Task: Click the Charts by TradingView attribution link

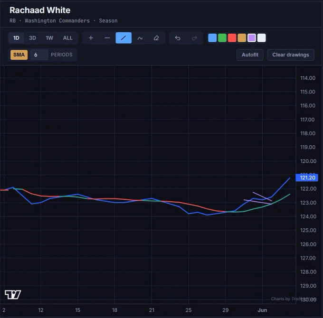Action: (x=294, y=299)
